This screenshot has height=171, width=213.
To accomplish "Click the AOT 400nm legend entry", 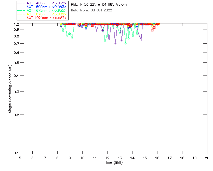I will click(x=42, y=3).
